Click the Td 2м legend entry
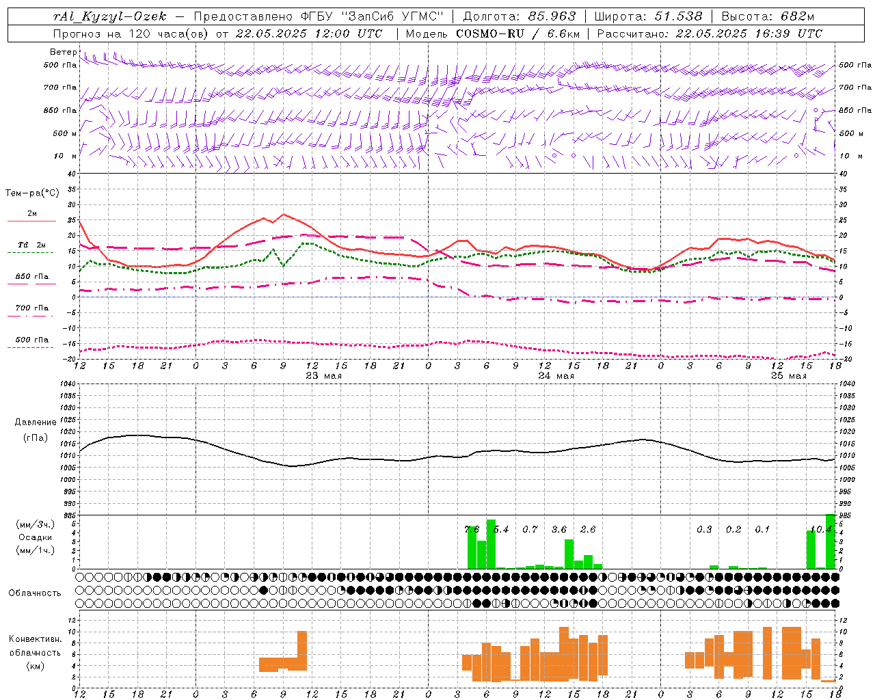Image resolution: width=875 pixels, height=700 pixels. 32,245
